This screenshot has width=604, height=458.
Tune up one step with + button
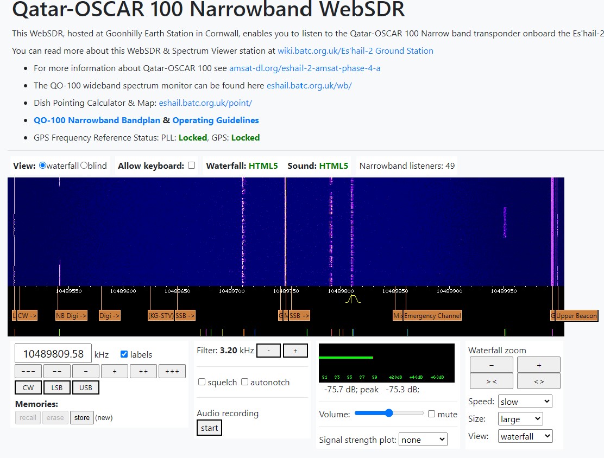point(115,371)
